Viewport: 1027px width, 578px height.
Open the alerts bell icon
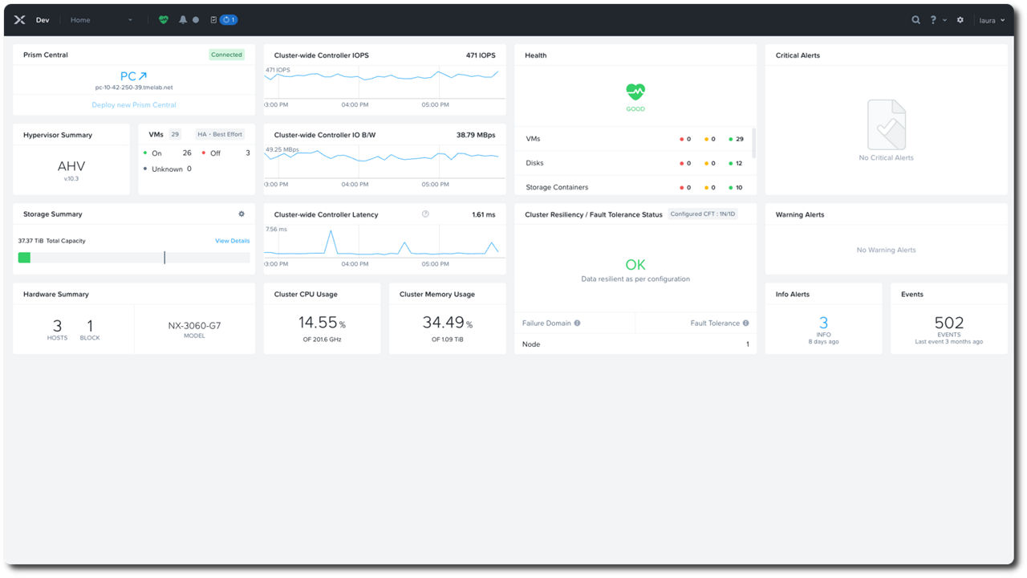(183, 20)
